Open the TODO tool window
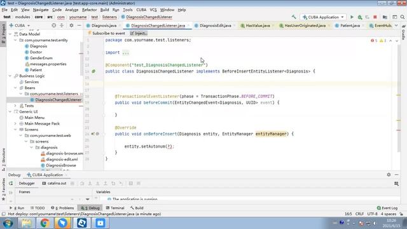The height and width of the screenshot is (229, 407). 38,208
